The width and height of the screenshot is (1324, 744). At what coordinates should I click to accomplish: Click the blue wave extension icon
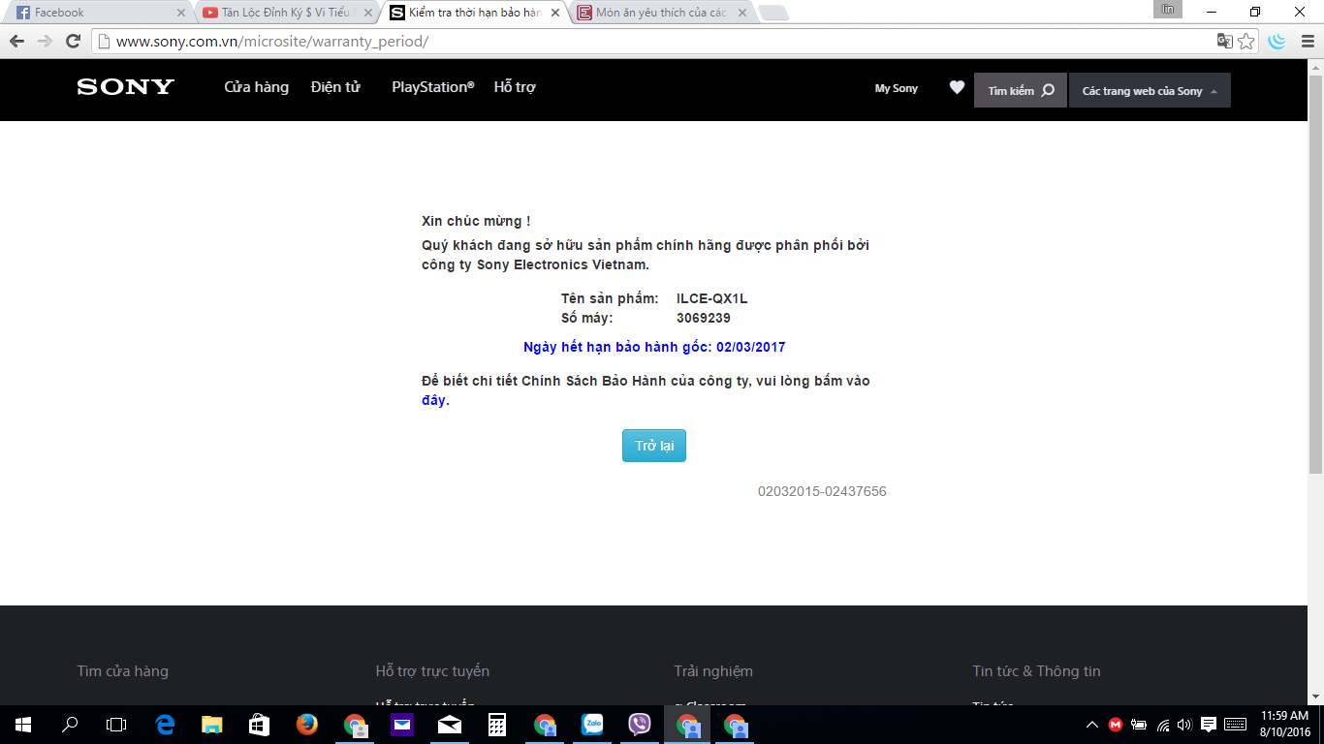click(x=1277, y=41)
